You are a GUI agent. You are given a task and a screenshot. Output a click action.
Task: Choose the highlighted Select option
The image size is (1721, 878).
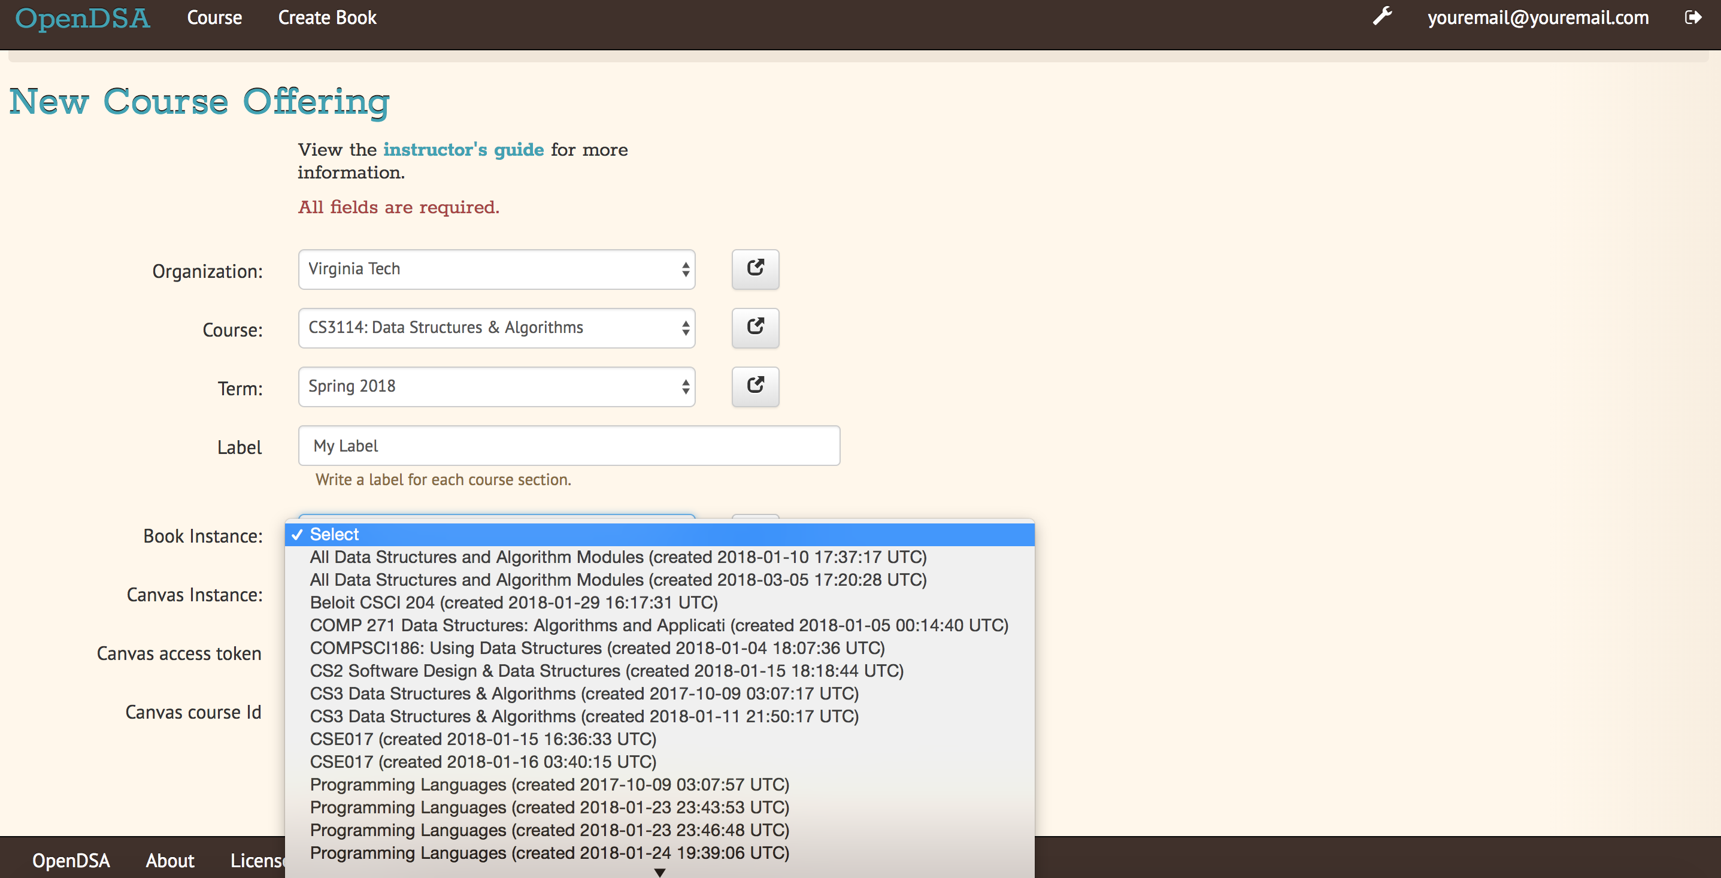click(659, 535)
